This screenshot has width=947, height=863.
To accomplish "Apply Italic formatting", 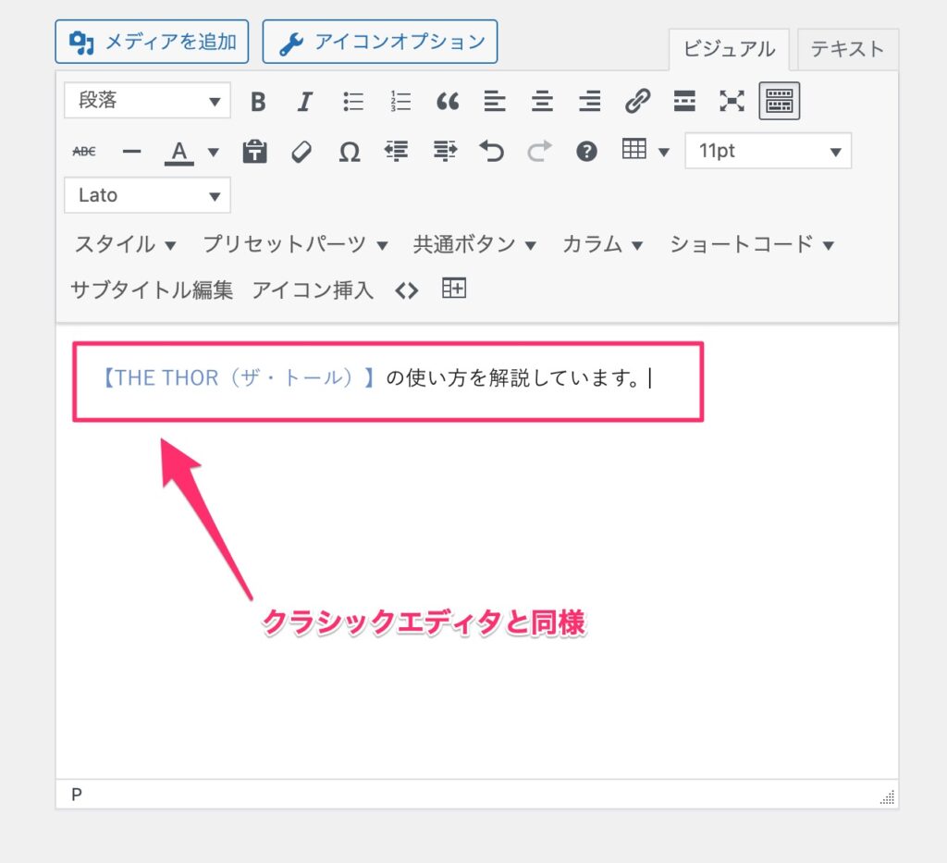I will click(305, 101).
